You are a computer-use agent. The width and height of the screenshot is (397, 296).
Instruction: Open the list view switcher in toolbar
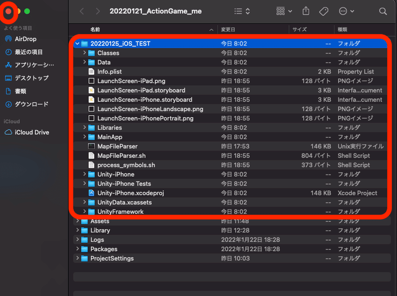(x=242, y=11)
